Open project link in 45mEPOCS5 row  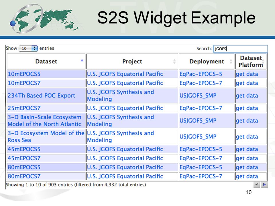click(125, 149)
